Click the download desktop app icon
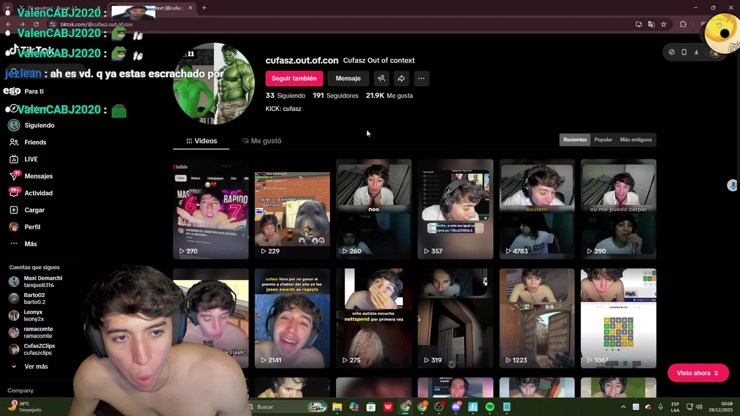The image size is (740, 416). pos(696,52)
